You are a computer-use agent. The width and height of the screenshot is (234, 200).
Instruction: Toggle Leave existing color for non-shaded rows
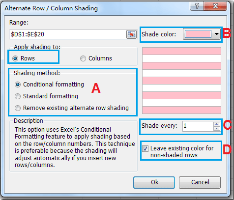(145, 149)
